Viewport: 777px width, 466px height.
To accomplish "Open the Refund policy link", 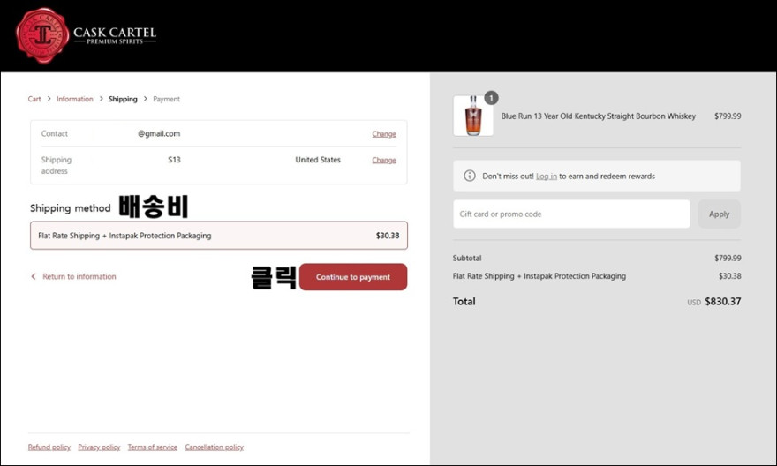I will point(49,447).
